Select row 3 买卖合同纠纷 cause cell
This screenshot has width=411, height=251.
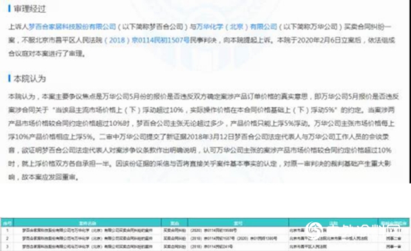(175, 247)
